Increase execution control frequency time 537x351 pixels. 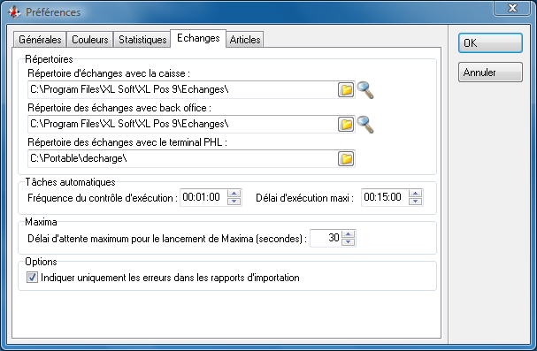click(x=234, y=194)
